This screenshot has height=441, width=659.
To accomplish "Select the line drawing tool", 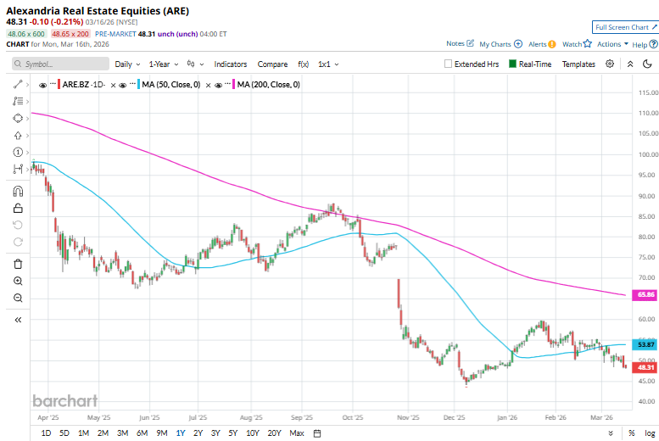I will click(x=18, y=85).
